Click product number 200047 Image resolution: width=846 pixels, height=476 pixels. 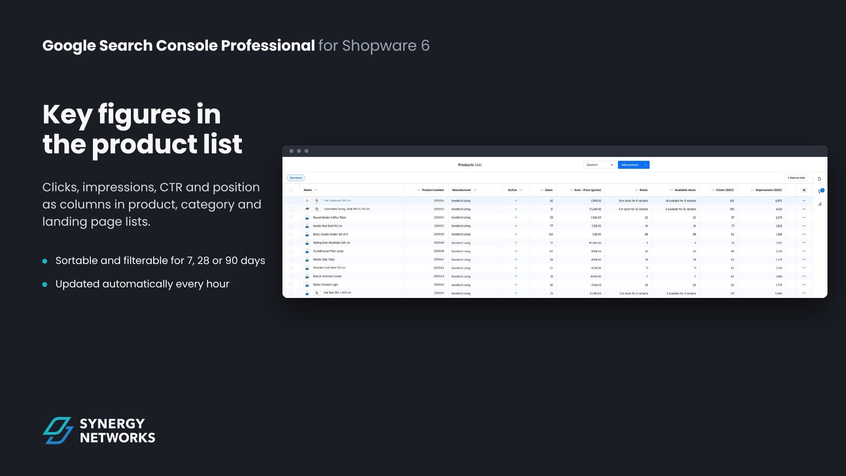click(x=439, y=260)
